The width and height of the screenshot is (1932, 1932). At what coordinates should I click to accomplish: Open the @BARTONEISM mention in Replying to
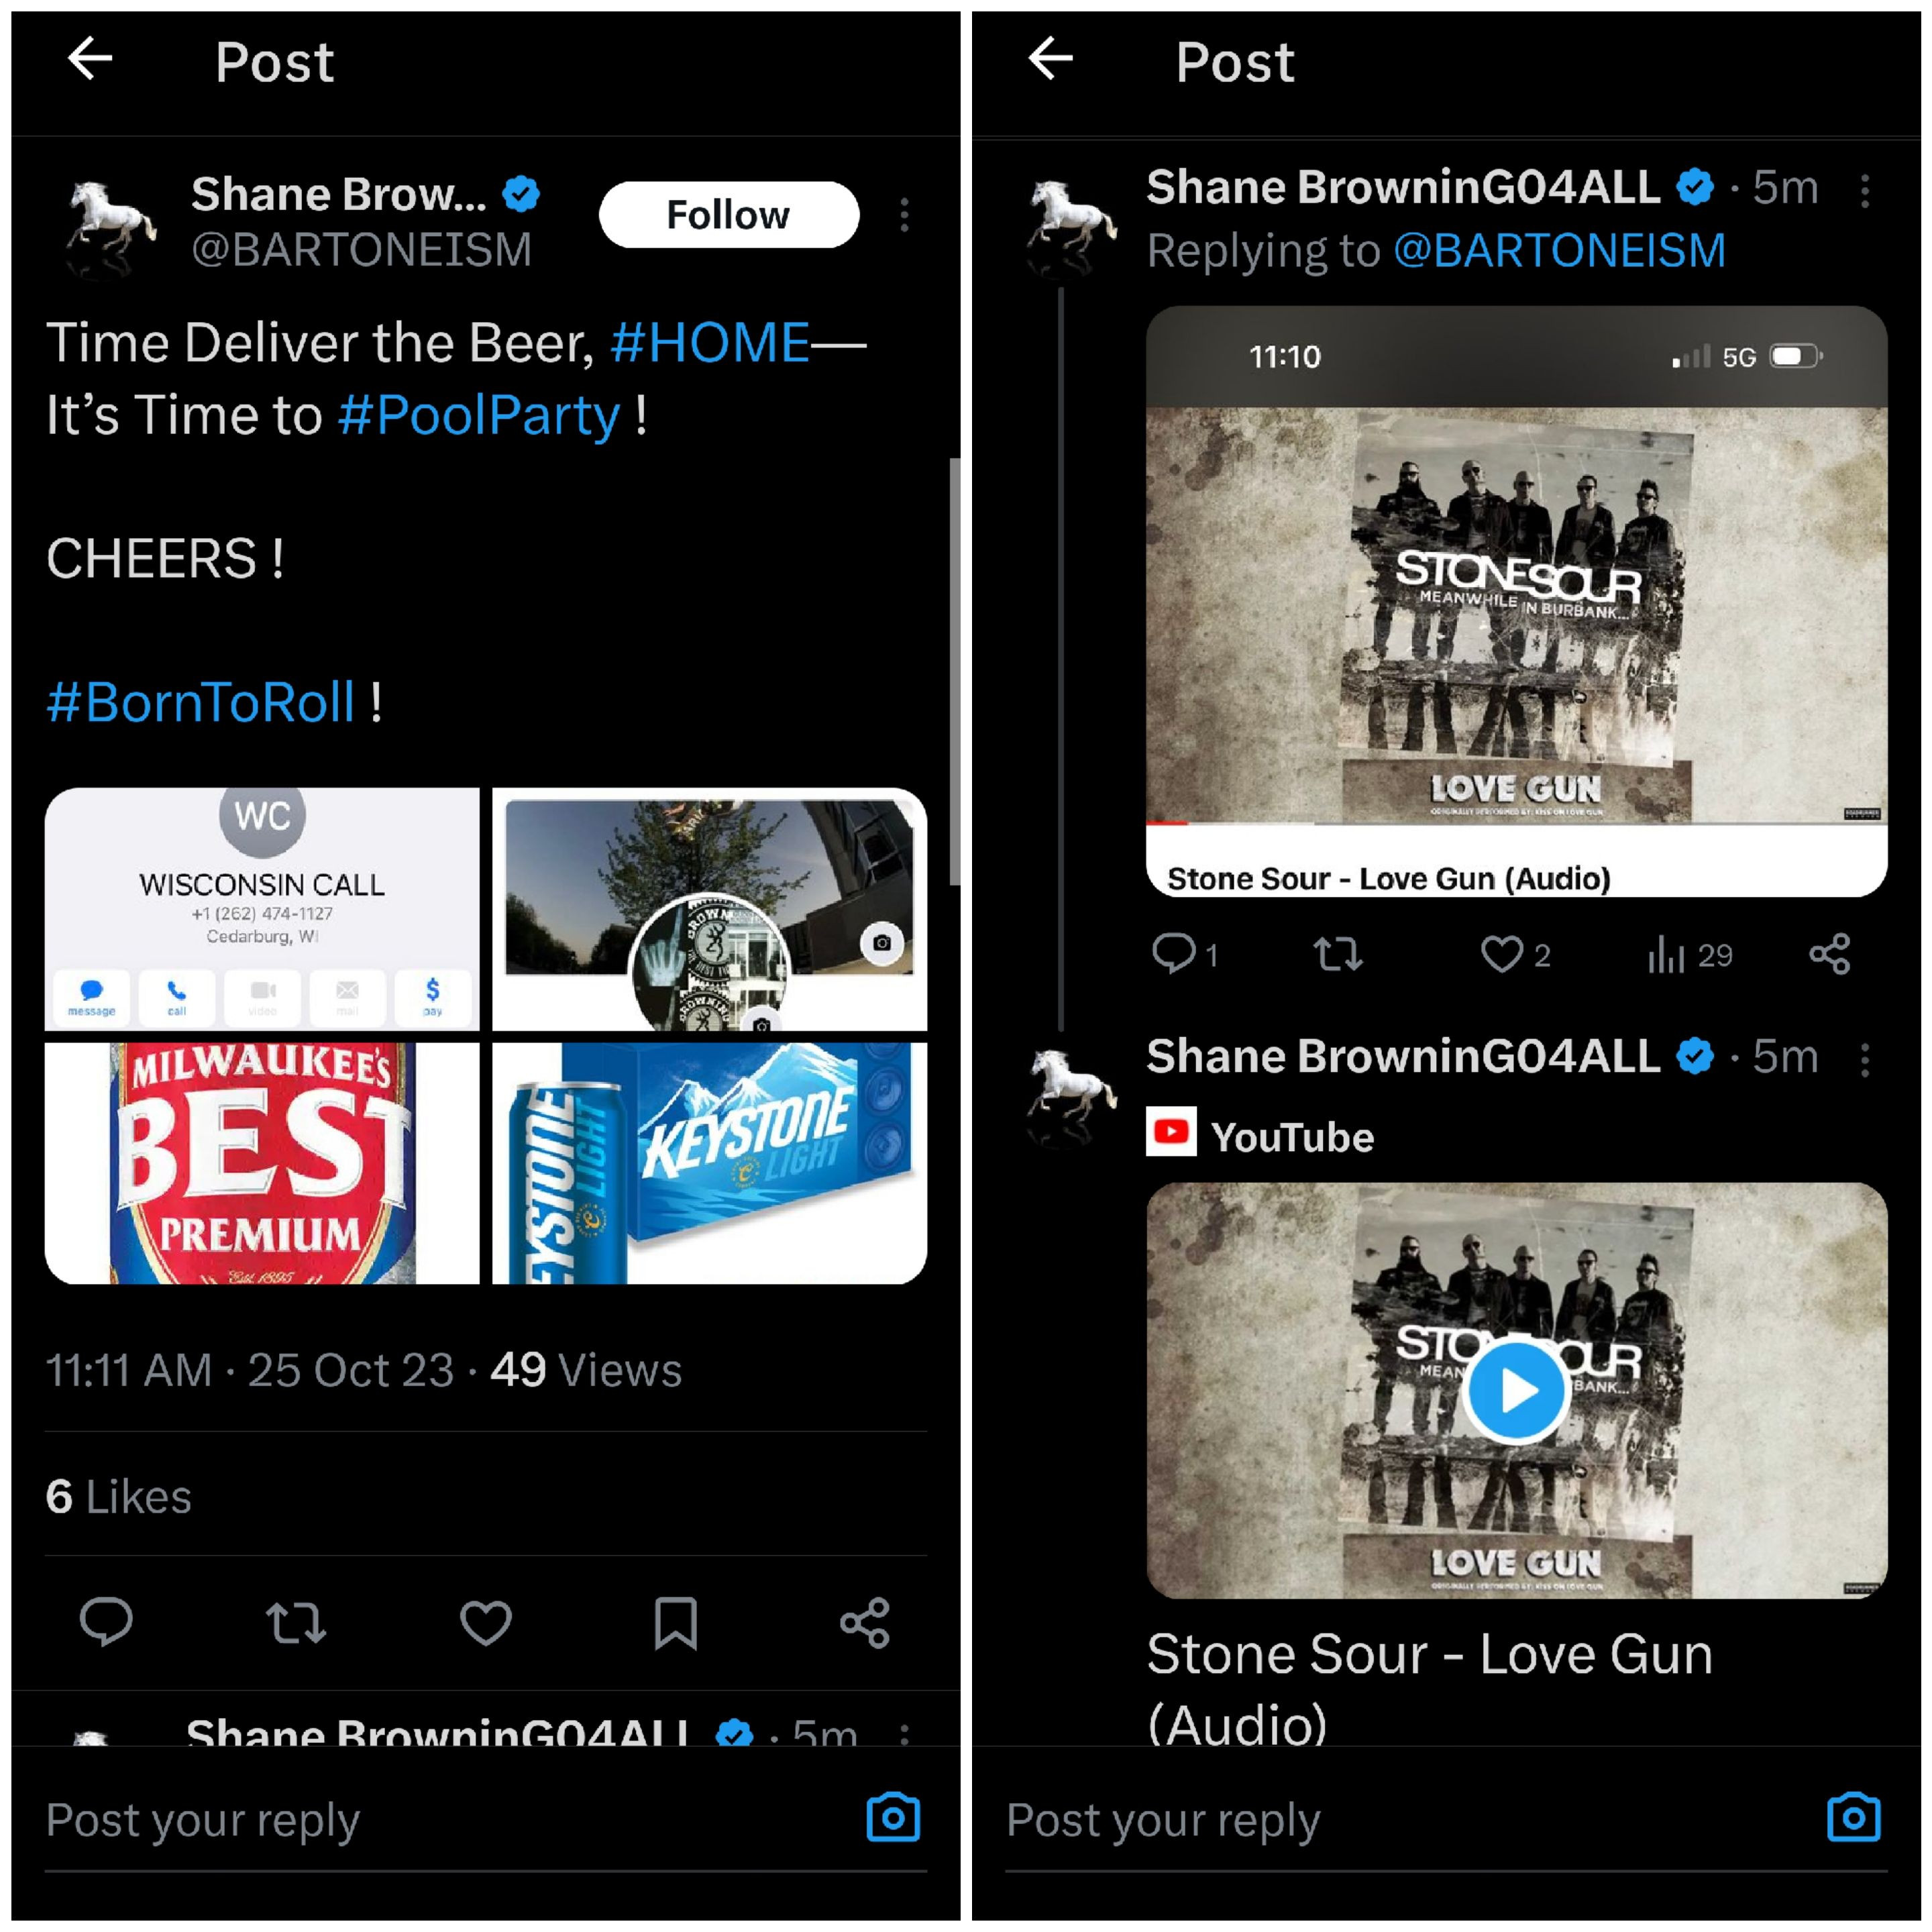tap(1559, 250)
